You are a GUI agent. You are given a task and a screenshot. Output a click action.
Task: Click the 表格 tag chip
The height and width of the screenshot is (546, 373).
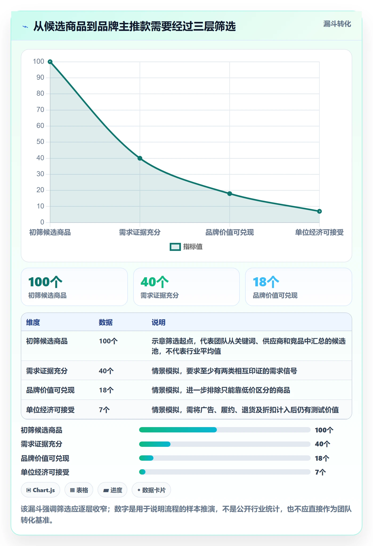click(79, 490)
